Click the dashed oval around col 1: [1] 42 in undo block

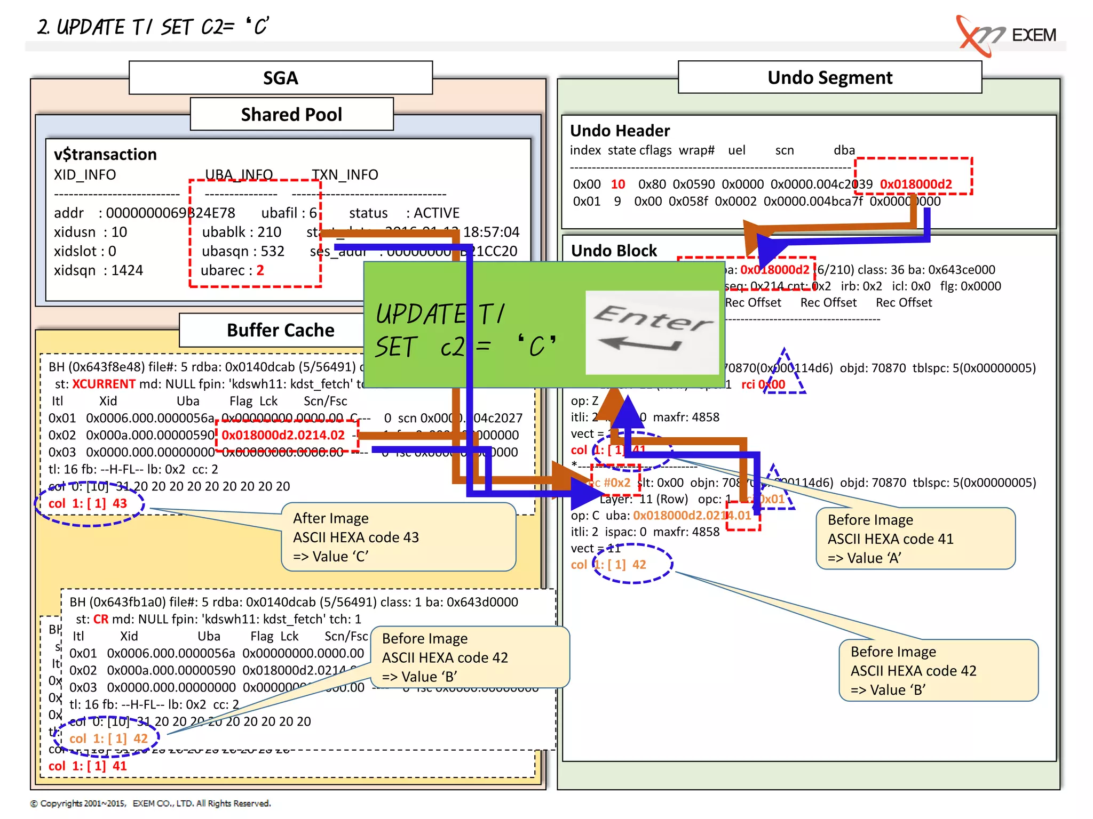click(x=632, y=564)
